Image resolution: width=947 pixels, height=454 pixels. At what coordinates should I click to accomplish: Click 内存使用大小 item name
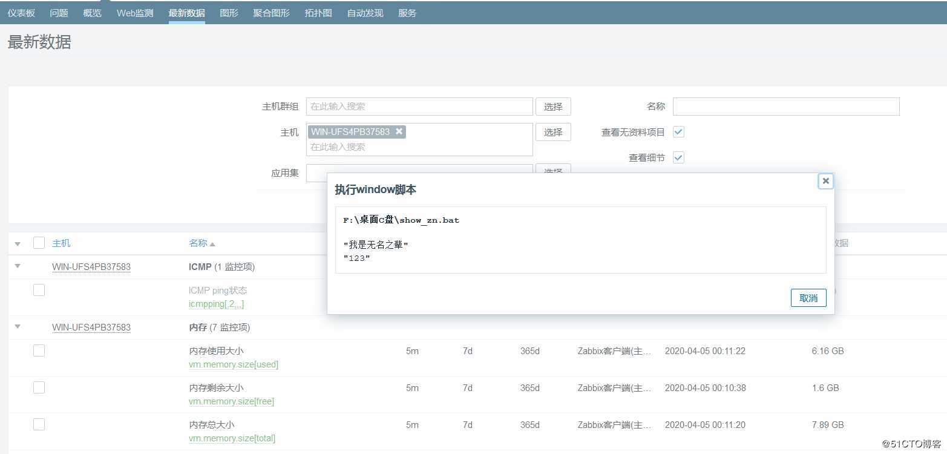click(x=216, y=351)
